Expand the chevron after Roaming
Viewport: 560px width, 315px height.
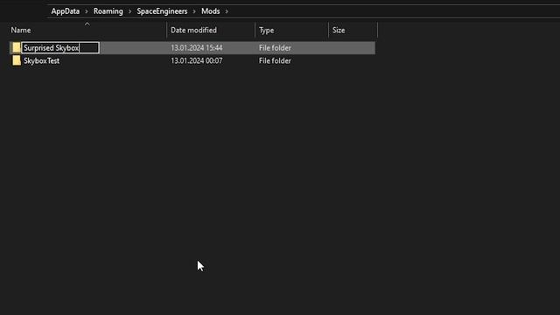129,11
